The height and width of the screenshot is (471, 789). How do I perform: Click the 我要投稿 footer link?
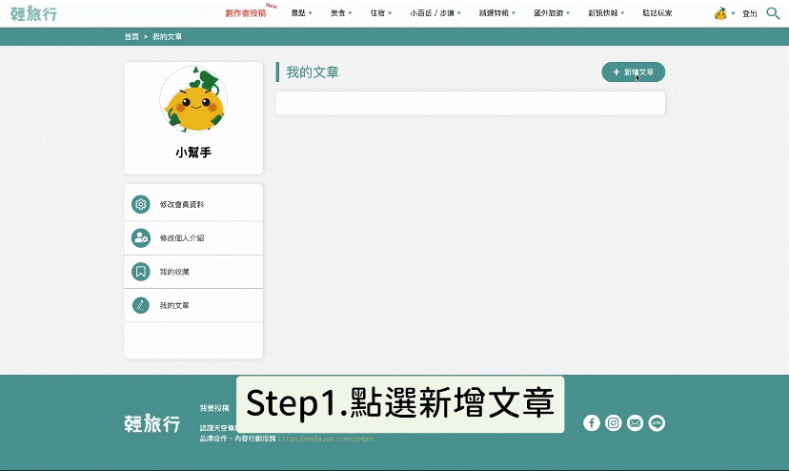tap(214, 408)
